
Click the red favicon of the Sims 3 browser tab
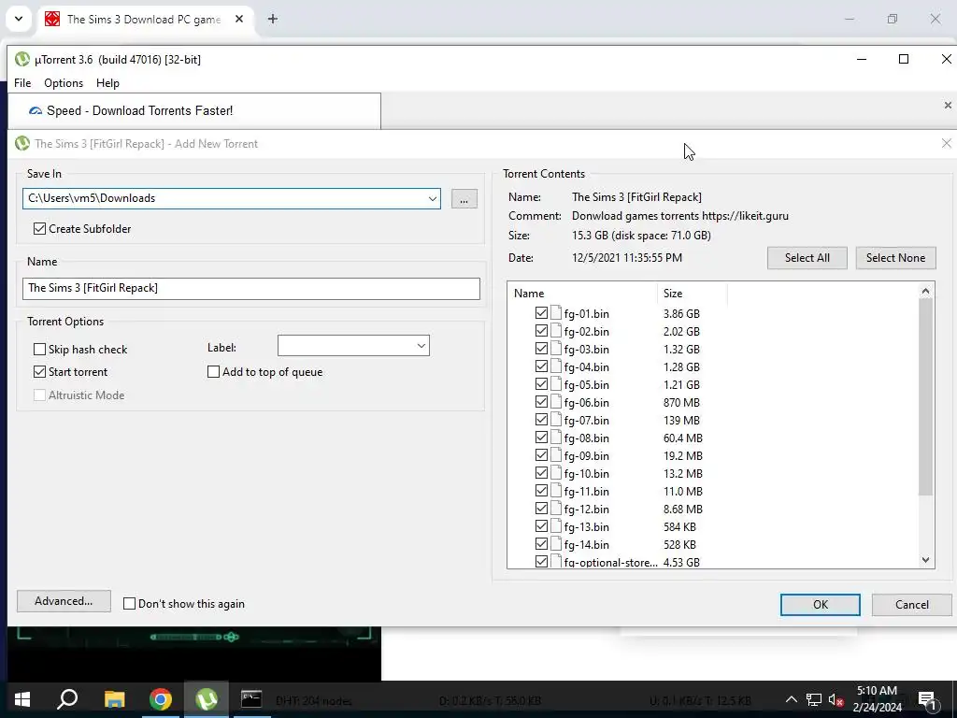[x=52, y=19]
